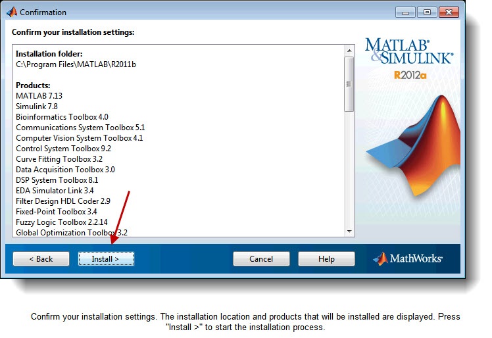Close the Confirmation window
The height and width of the screenshot is (338, 492).
449,12
